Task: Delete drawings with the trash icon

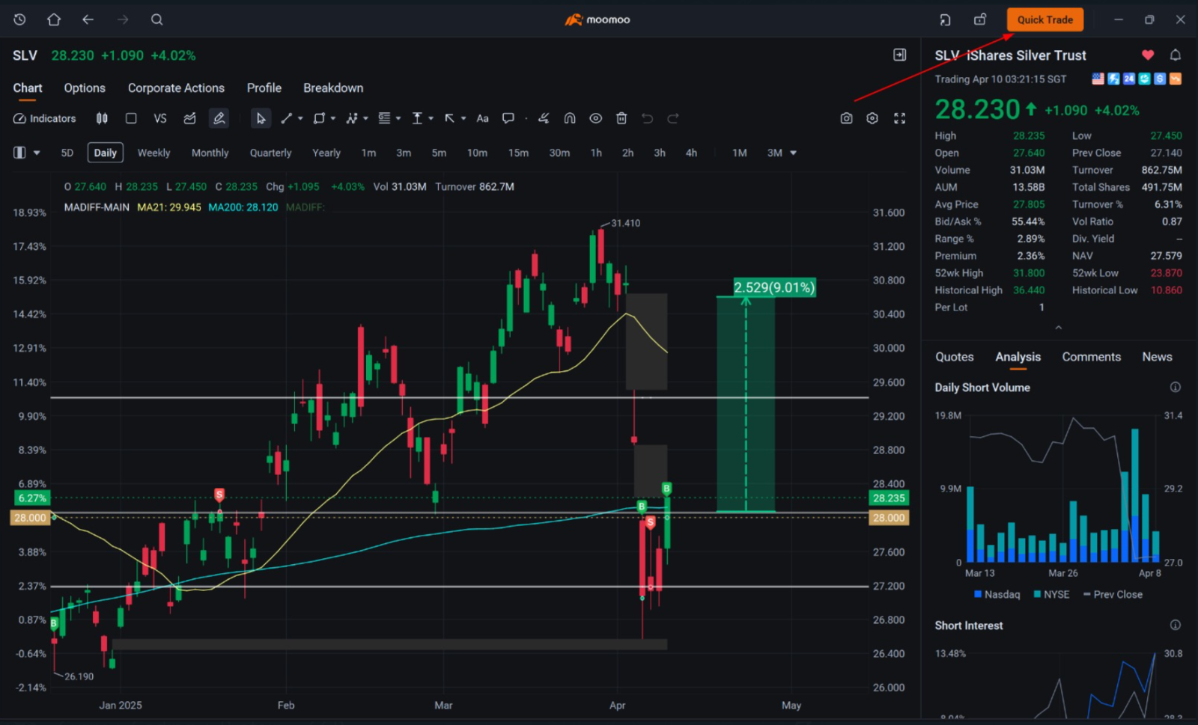Action: pyautogui.click(x=621, y=118)
